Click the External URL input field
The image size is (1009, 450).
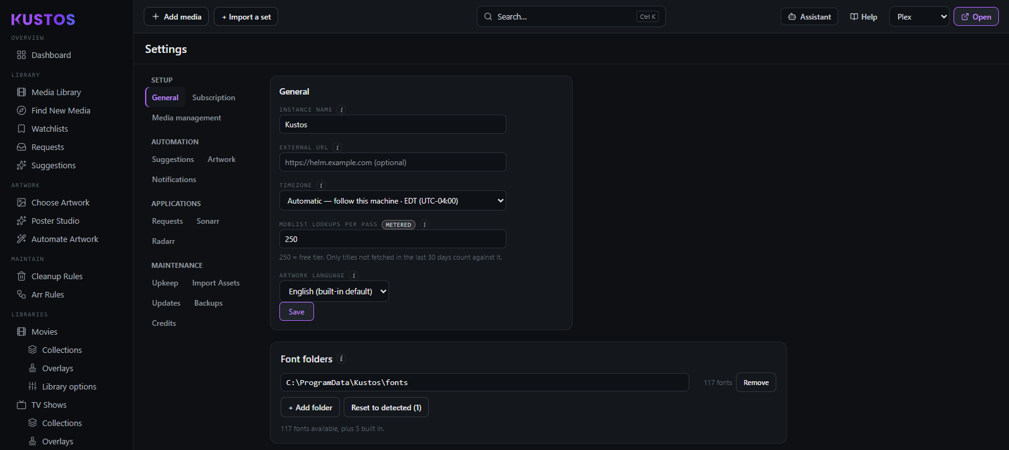click(x=392, y=162)
